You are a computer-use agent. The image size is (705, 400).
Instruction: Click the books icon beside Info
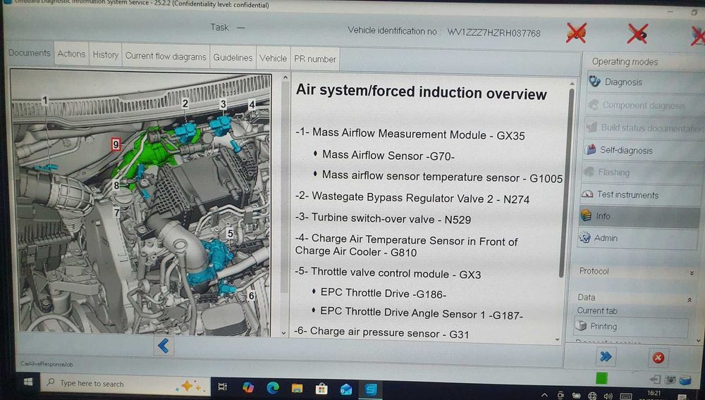click(586, 215)
